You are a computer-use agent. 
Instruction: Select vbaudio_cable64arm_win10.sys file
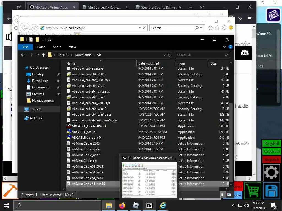(x=95, y=120)
